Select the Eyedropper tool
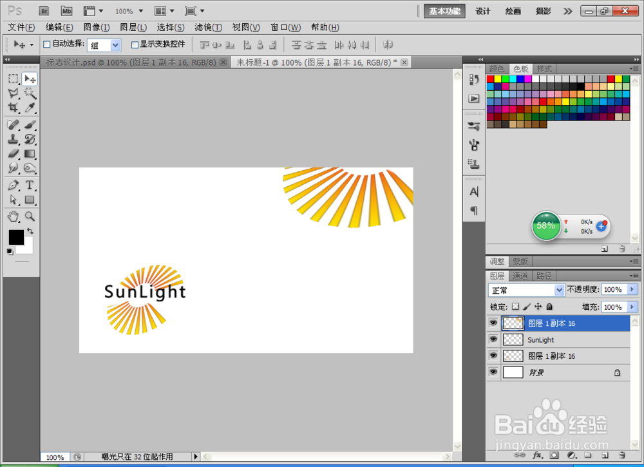Viewport: 644px width, 467px height. (x=30, y=108)
